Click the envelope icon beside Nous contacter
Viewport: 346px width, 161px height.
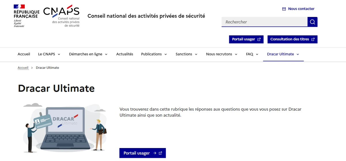[284, 9]
